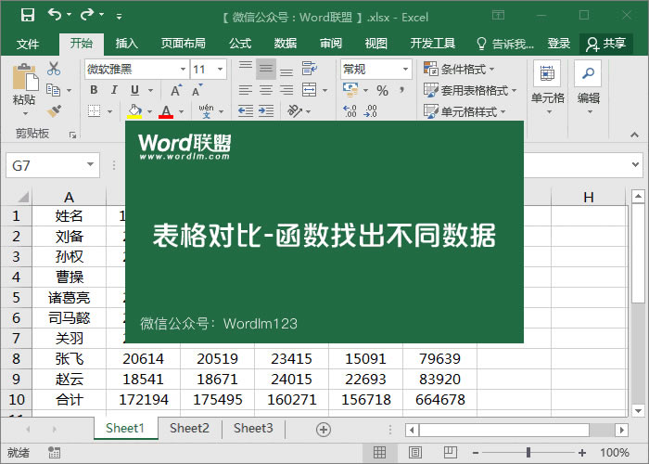Click the Save icon in quick access toolbar

point(28,16)
